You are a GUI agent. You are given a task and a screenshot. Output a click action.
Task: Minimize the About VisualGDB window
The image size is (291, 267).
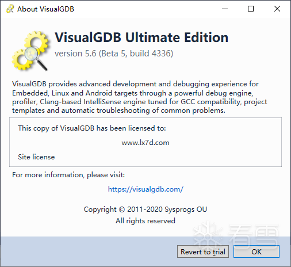click(x=225, y=9)
